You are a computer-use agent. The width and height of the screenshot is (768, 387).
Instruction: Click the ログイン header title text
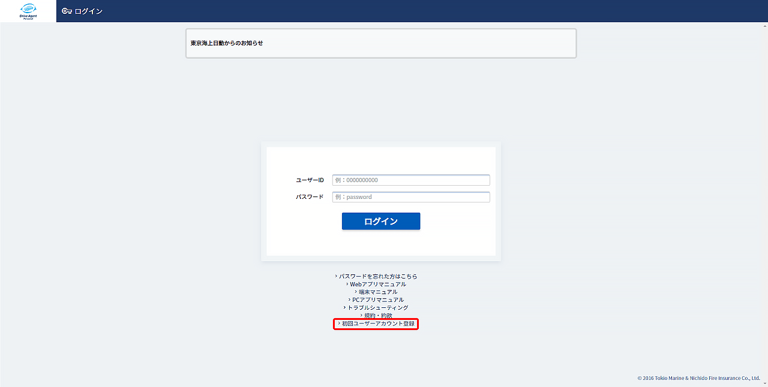pos(89,11)
